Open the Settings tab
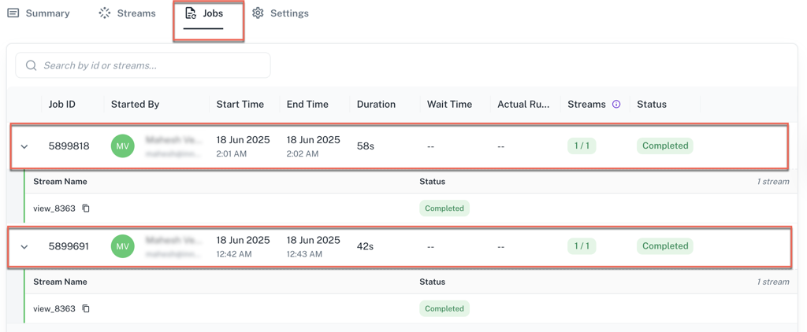The width and height of the screenshot is (807, 332). coord(281,13)
